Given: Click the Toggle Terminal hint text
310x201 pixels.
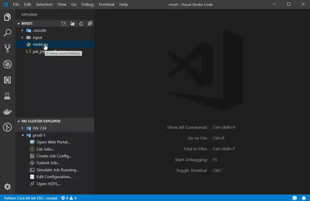Looking at the screenshot, I should [191, 170].
